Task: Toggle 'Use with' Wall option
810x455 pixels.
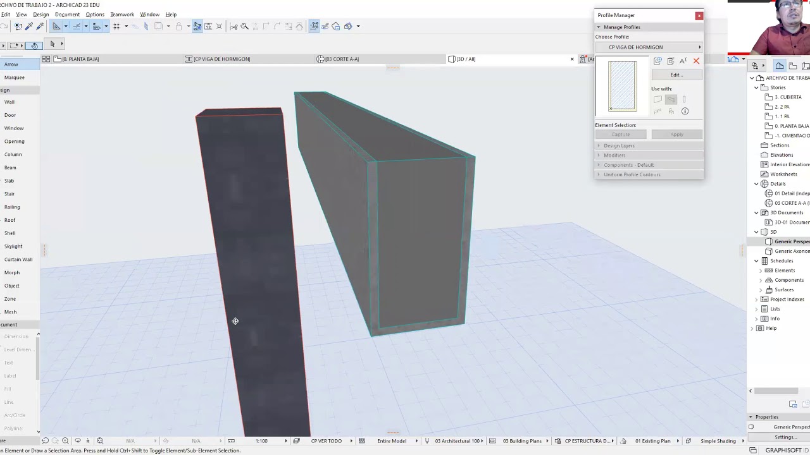Action: [x=657, y=99]
